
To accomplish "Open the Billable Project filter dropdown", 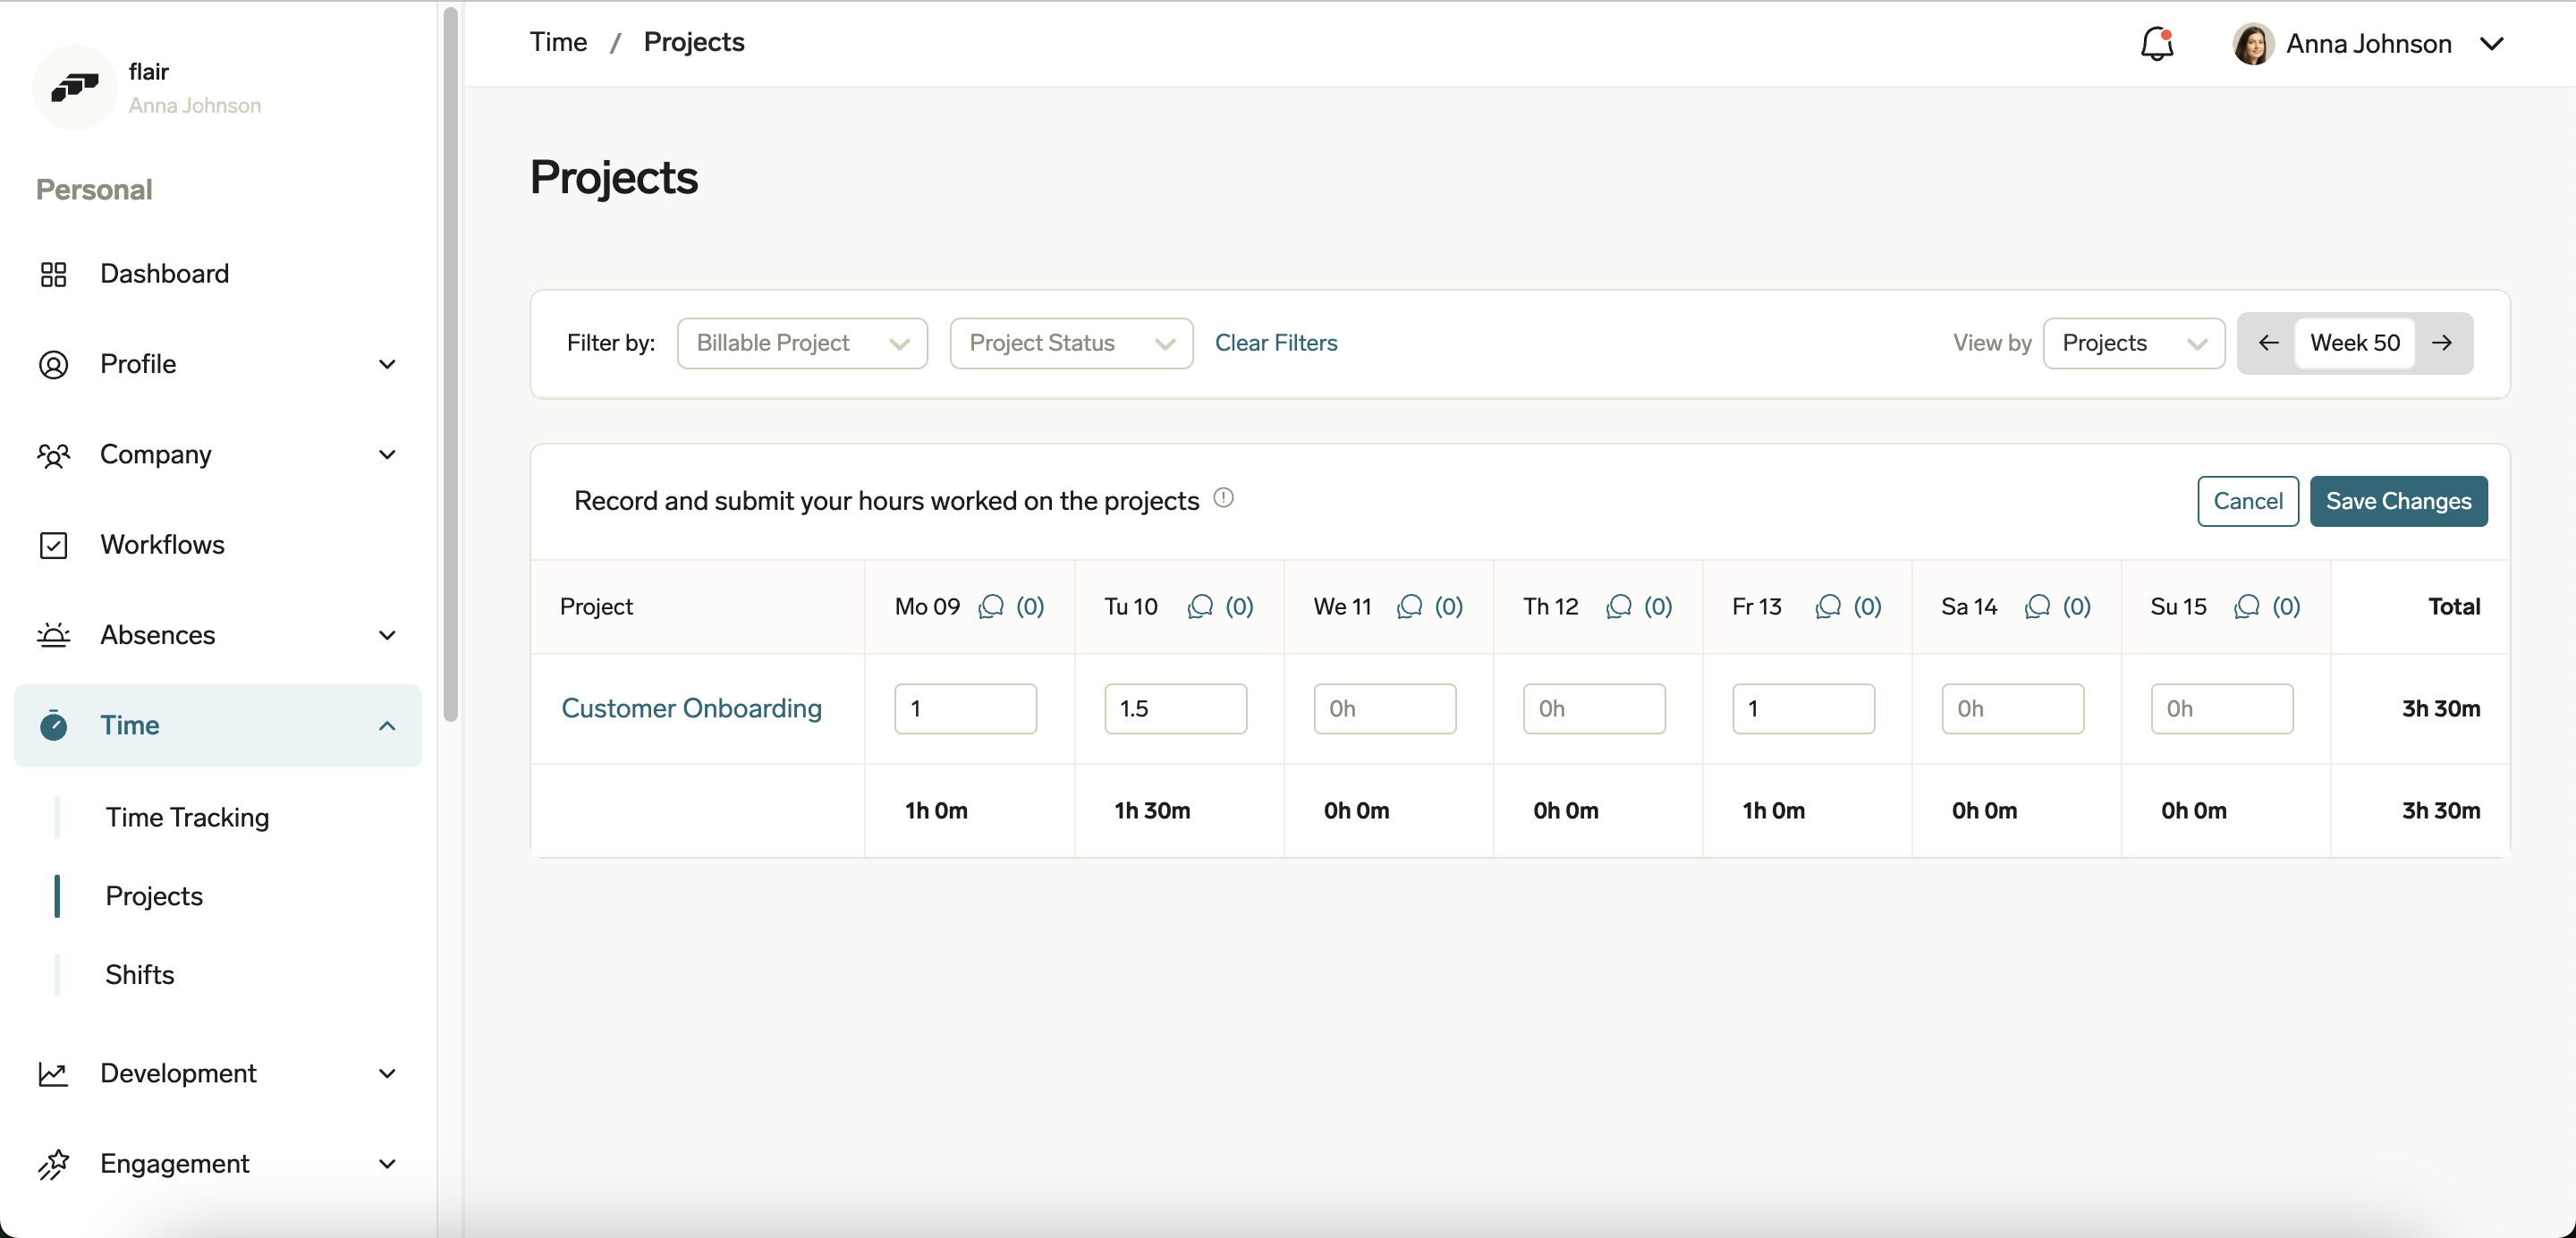I will pos(802,343).
